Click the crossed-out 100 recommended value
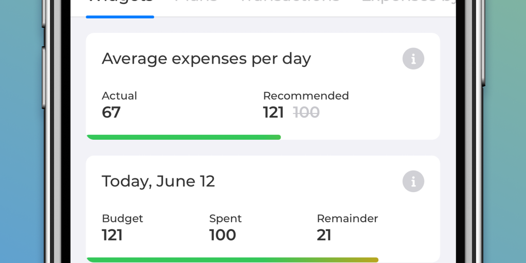This screenshot has height=263, width=526. [x=306, y=112]
